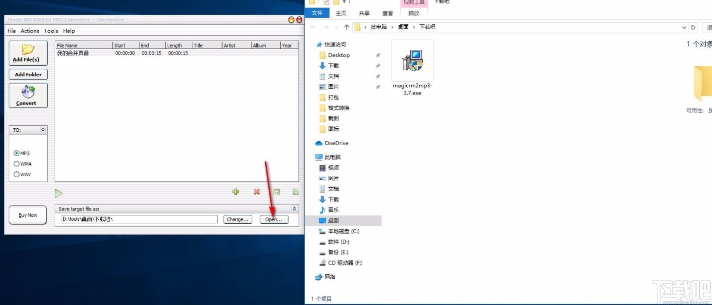Click the target path input field

point(139,219)
